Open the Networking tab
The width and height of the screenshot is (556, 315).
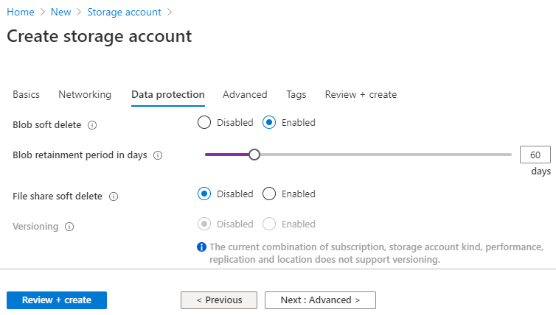click(x=85, y=94)
